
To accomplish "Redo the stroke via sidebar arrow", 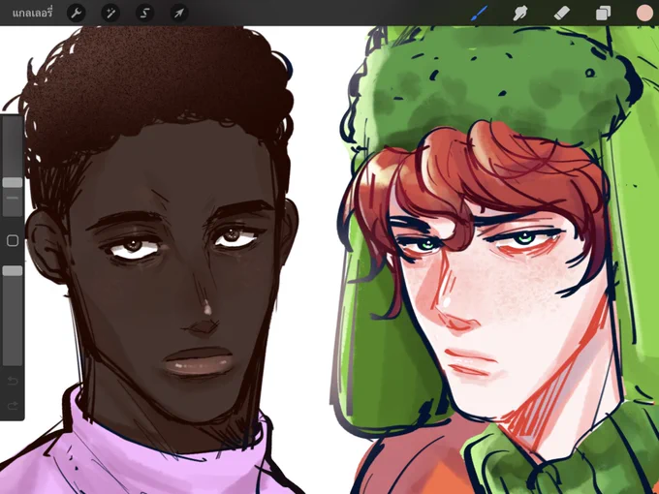I will click(13, 405).
